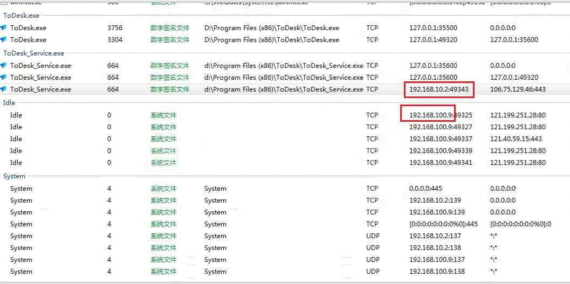Select remote address 106.75.129.46:443
Image resolution: width=570 pixels, height=284 pixels.
pyautogui.click(x=518, y=89)
